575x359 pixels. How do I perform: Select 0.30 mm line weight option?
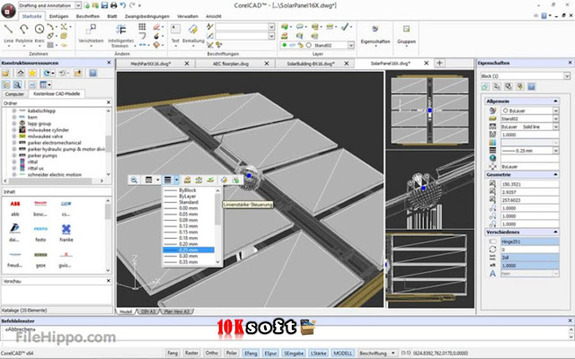click(188, 256)
